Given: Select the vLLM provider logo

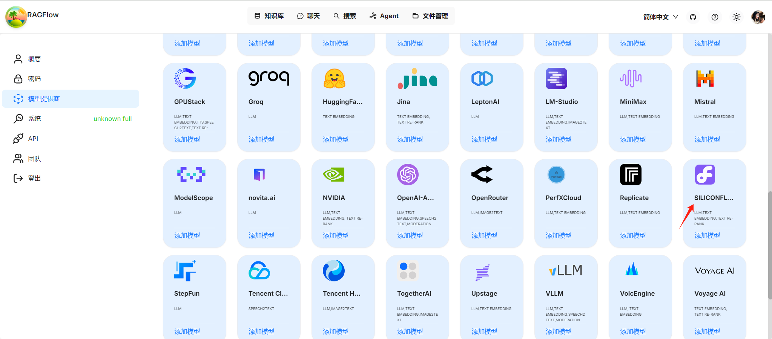Looking at the screenshot, I should (x=565, y=270).
